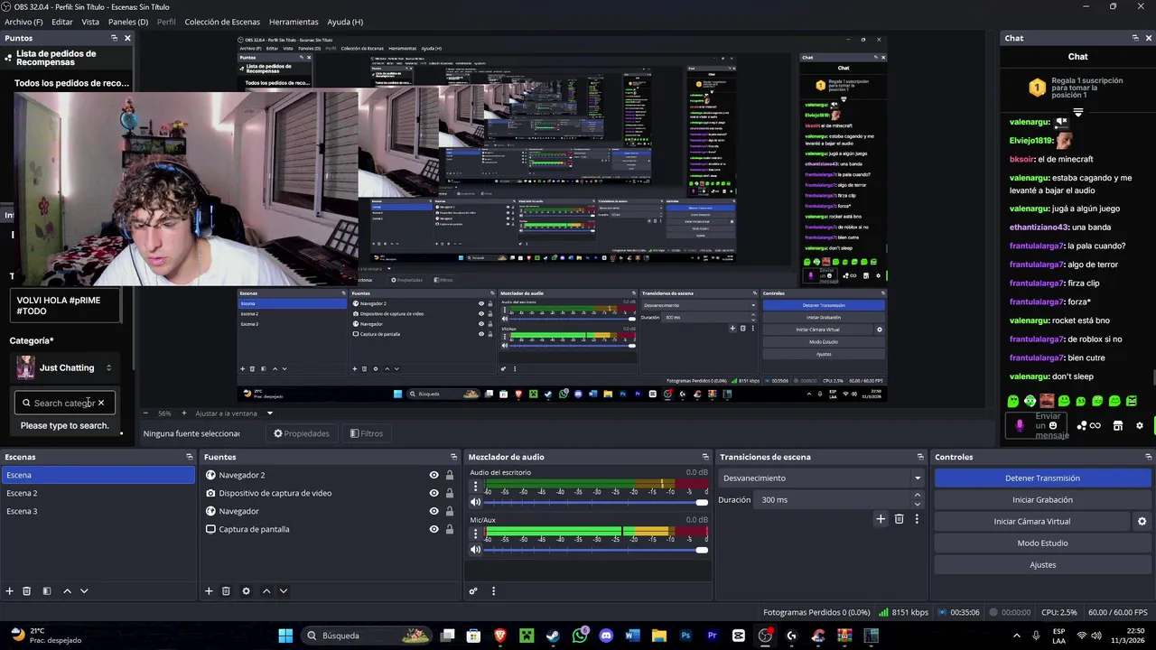Hide Dispositivo de captura de video source
Image resolution: width=1156 pixels, height=650 pixels.
coord(433,493)
